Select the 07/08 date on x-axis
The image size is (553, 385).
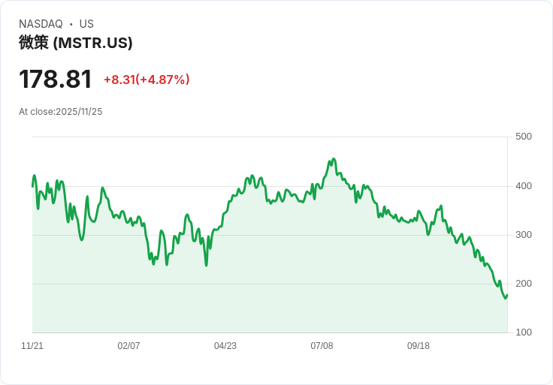point(322,346)
